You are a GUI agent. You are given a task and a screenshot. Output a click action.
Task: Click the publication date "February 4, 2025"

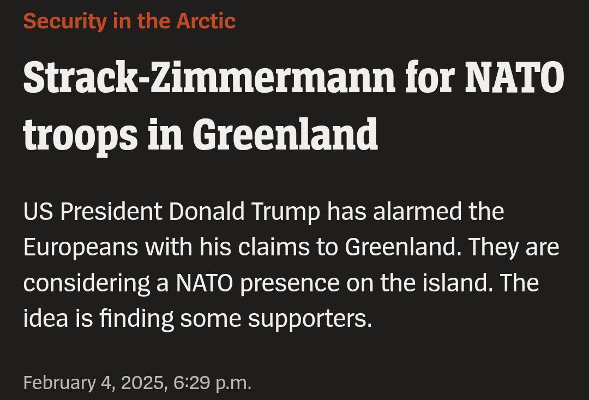[94, 383]
